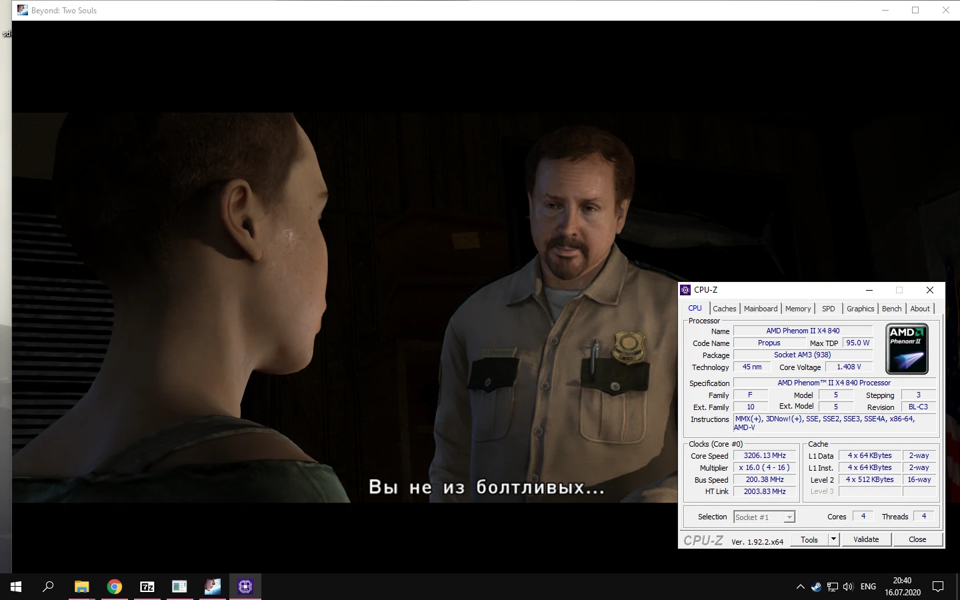The width and height of the screenshot is (960, 600).
Task: Click the AMD Phenom II logo in CPU-Z
Action: coord(907,348)
